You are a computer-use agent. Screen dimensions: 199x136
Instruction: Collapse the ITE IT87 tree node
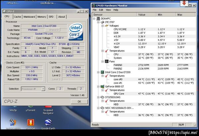tap(99, 22)
